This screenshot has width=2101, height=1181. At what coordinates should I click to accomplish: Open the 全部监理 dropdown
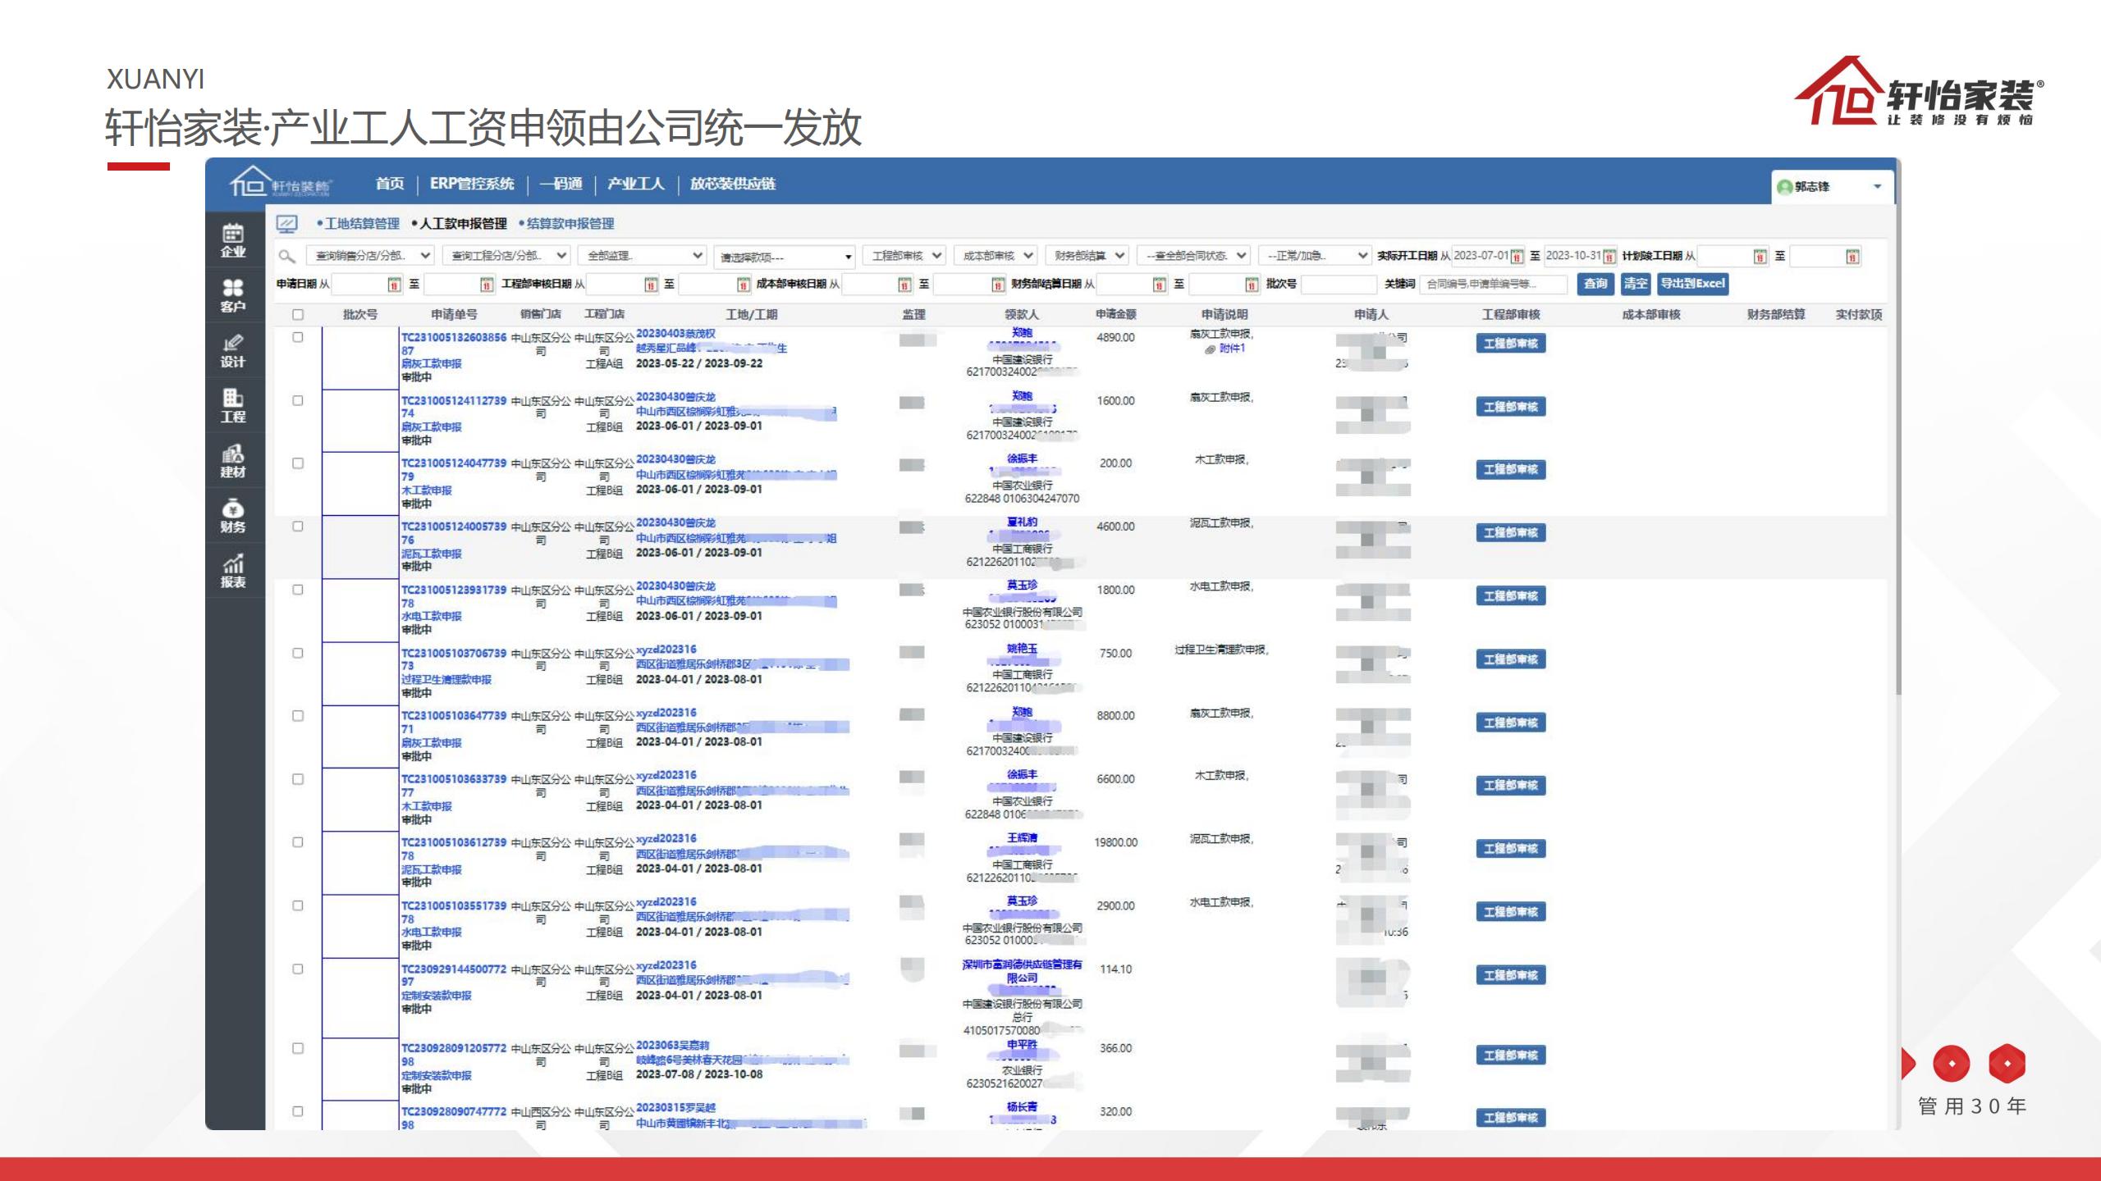tap(643, 256)
